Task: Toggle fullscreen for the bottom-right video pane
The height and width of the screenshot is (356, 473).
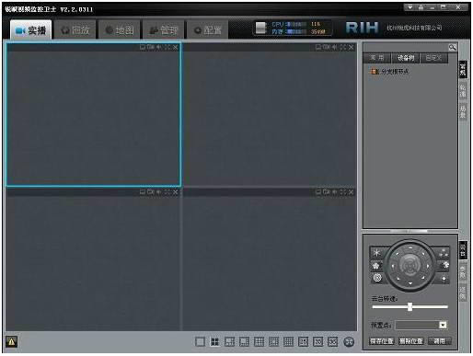Action: [x=343, y=192]
